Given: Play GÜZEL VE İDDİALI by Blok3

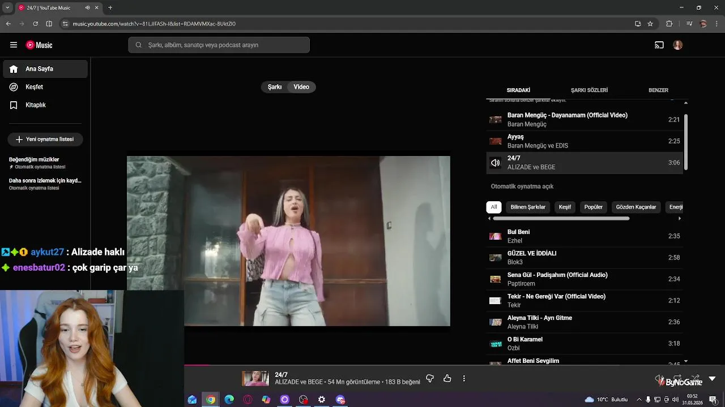Looking at the screenshot, I should [x=585, y=258].
